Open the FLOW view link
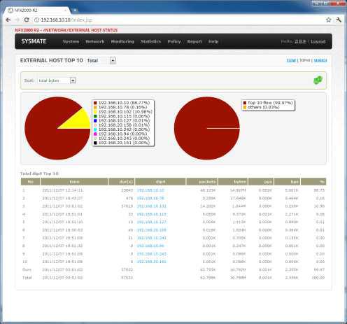This screenshot has height=324, width=347. click(x=291, y=60)
